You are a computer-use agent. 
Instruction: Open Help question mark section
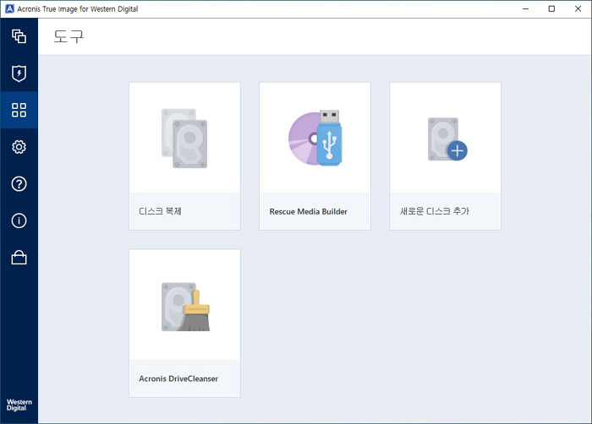(x=19, y=184)
